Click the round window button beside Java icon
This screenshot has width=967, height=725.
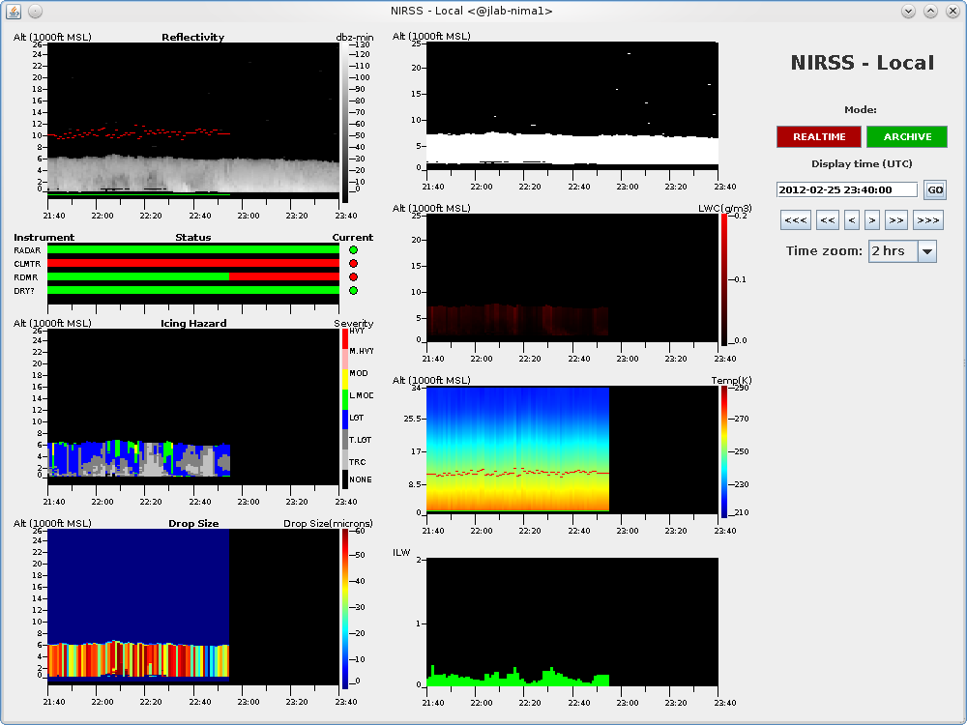click(x=35, y=11)
